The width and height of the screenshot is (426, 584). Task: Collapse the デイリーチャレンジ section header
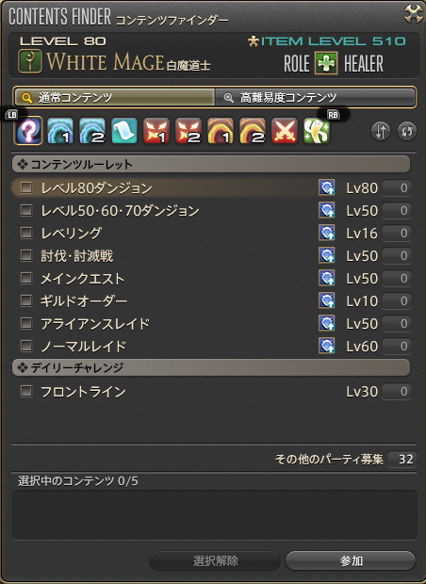(x=211, y=367)
